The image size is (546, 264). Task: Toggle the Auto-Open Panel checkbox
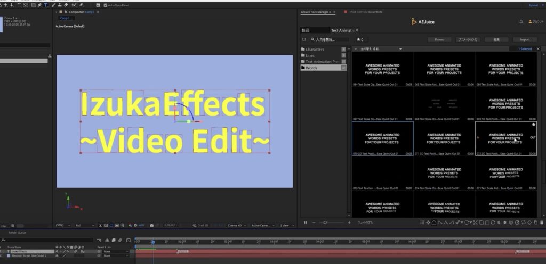105,5
